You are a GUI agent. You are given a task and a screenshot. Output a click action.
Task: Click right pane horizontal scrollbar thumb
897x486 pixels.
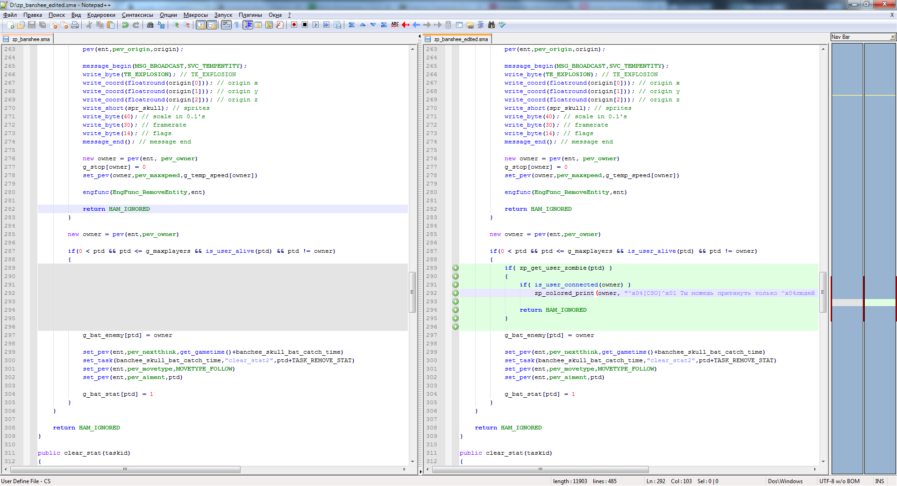(540, 469)
